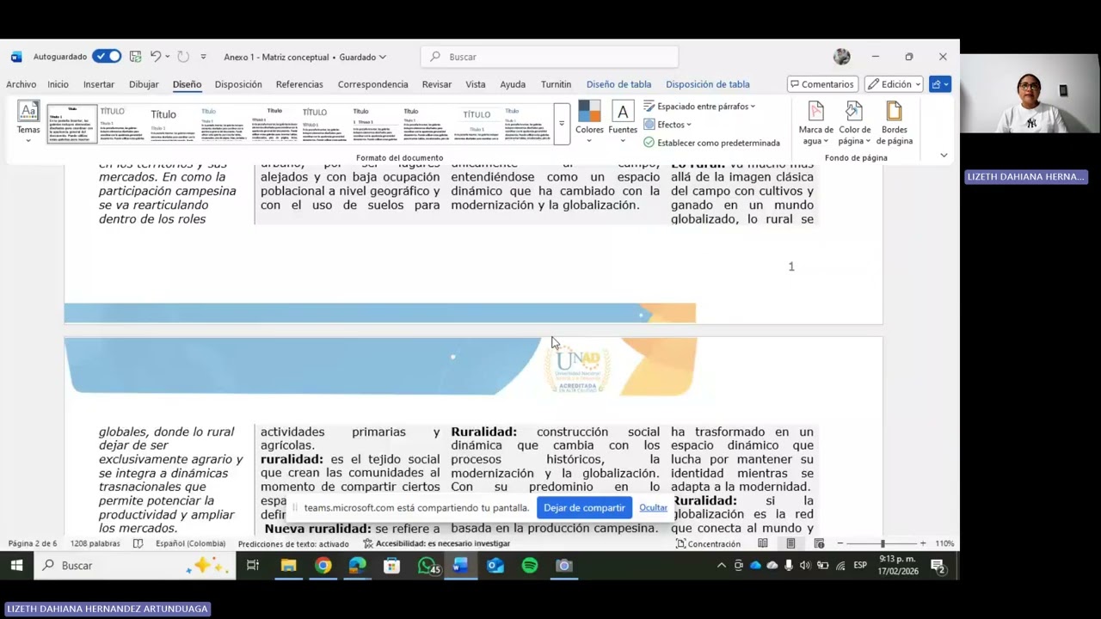This screenshot has width=1101, height=619.
Task: Click the zoom slider handle
Action: point(882,543)
